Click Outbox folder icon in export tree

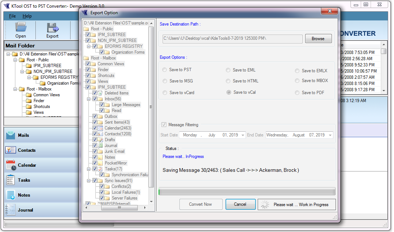point(100,116)
